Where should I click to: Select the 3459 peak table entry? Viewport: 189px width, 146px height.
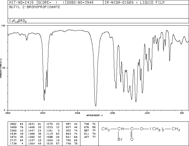click(x=16, y=127)
